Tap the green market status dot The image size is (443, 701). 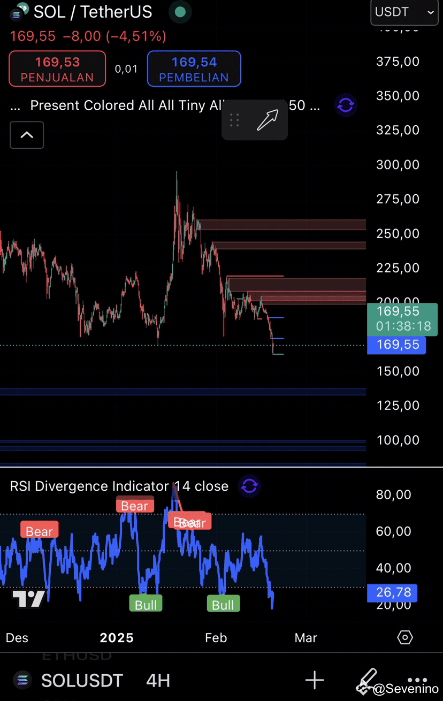(180, 12)
